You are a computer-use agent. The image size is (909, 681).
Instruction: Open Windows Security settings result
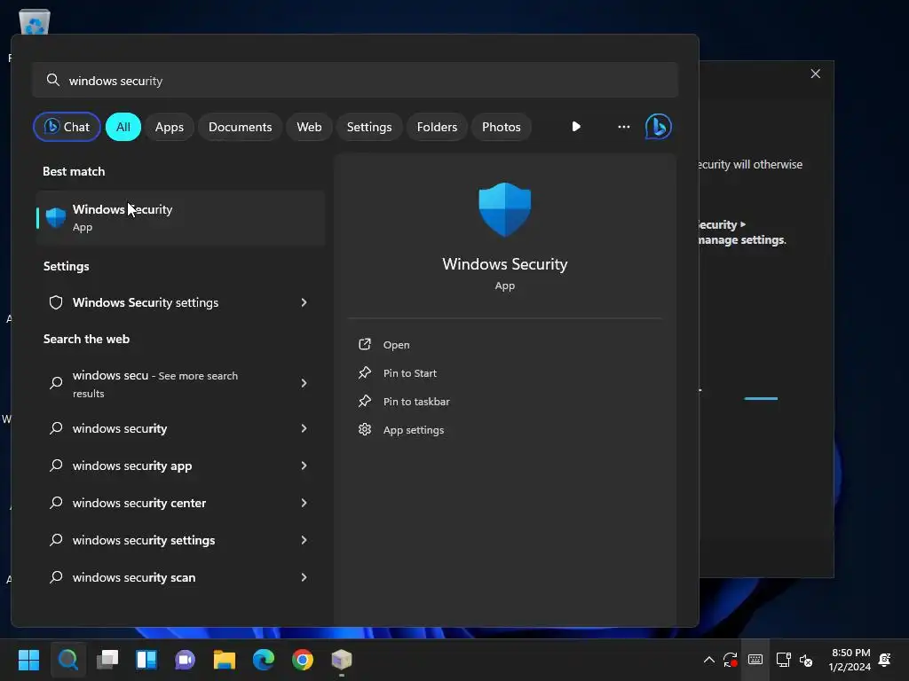180,302
